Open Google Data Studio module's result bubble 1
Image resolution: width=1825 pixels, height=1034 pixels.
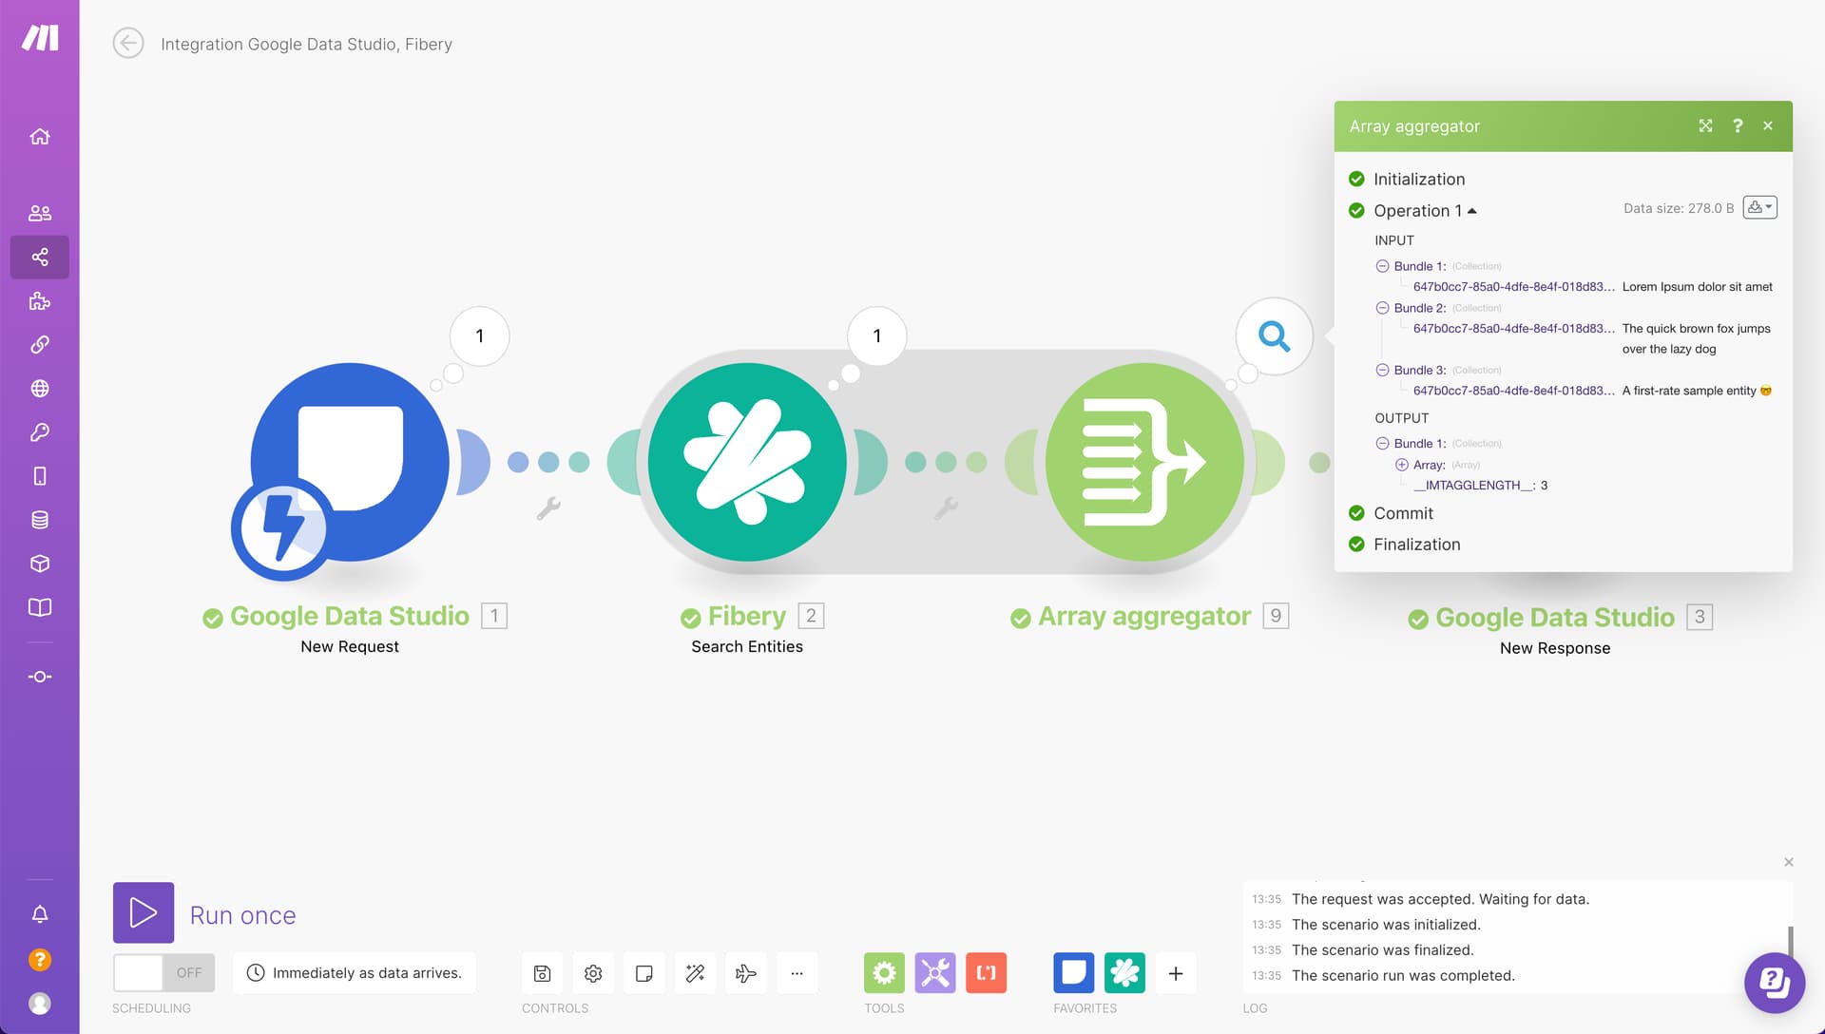point(479,335)
